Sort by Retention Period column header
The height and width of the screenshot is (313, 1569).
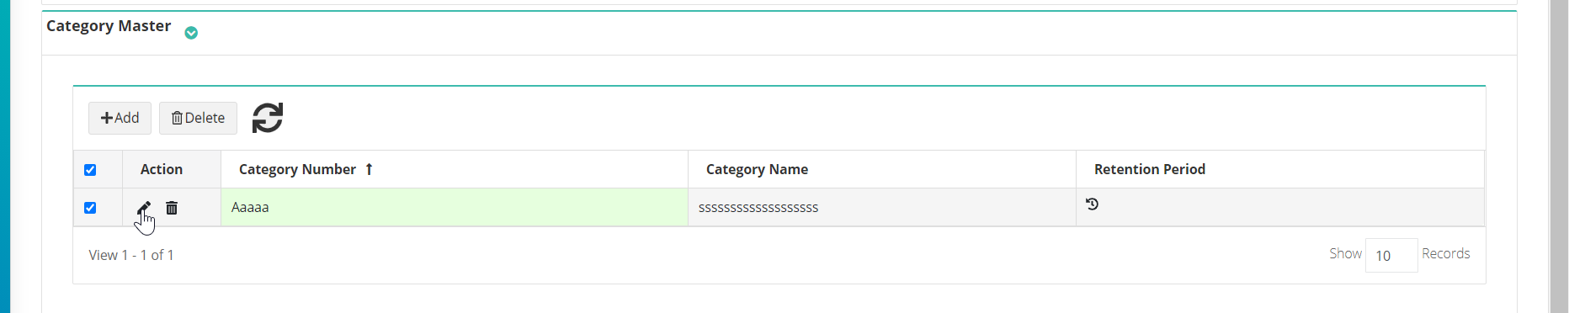1149,169
